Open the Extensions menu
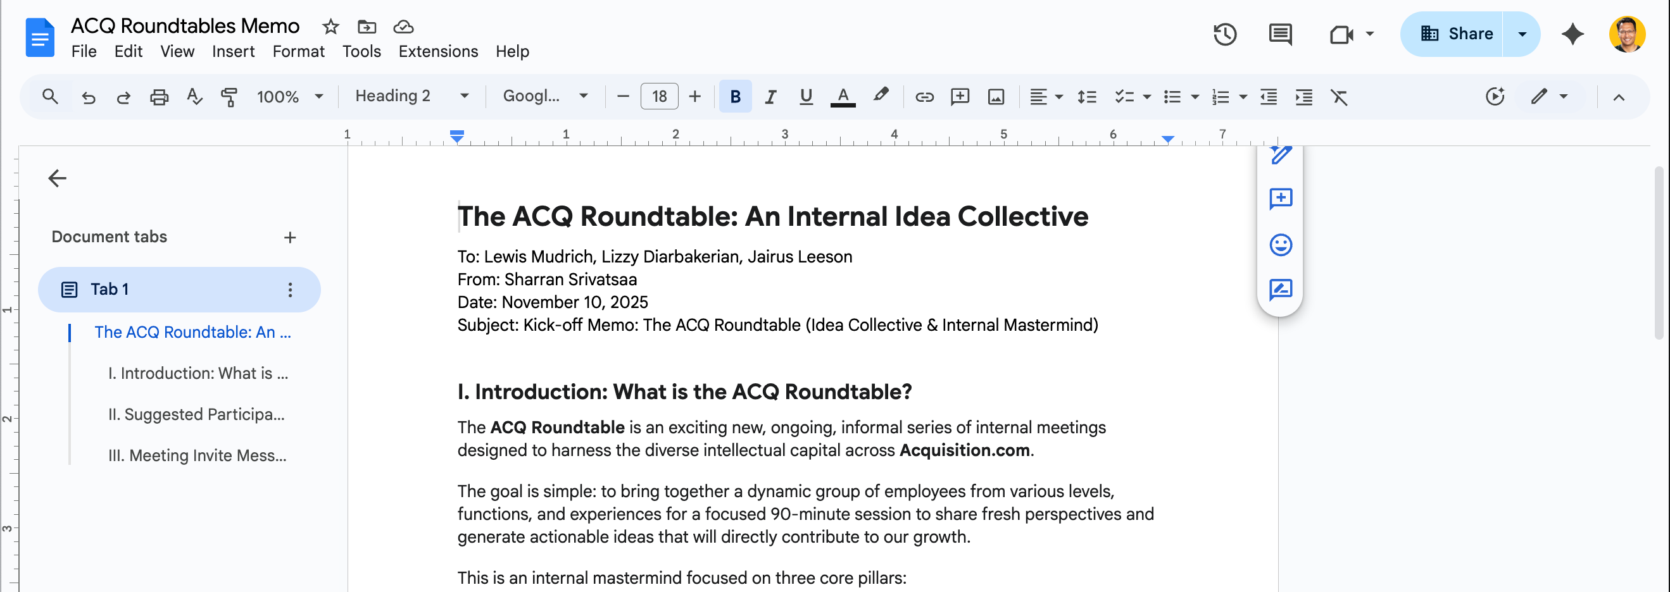This screenshot has height=592, width=1670. click(x=438, y=51)
